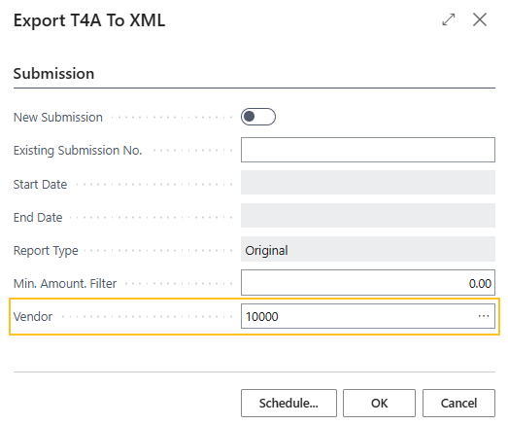Click the Export T4A To XML title
The image size is (508, 425).
point(89,20)
